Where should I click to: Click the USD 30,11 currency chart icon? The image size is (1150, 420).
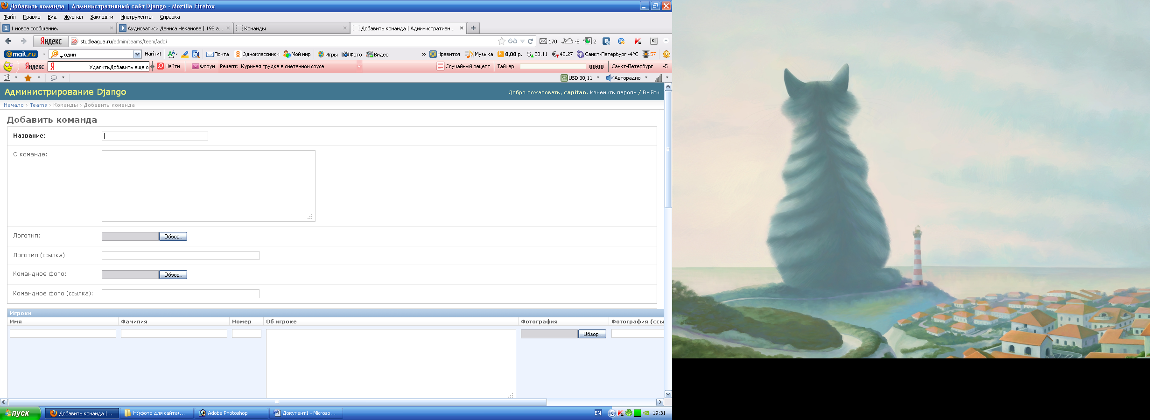coord(564,78)
